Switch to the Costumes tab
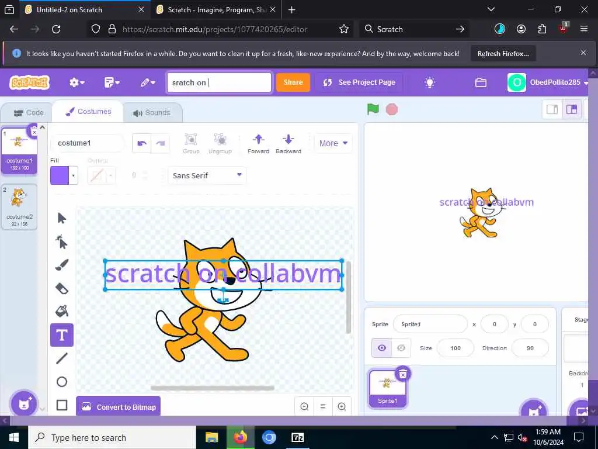Image resolution: width=598 pixels, height=449 pixels. [89, 112]
